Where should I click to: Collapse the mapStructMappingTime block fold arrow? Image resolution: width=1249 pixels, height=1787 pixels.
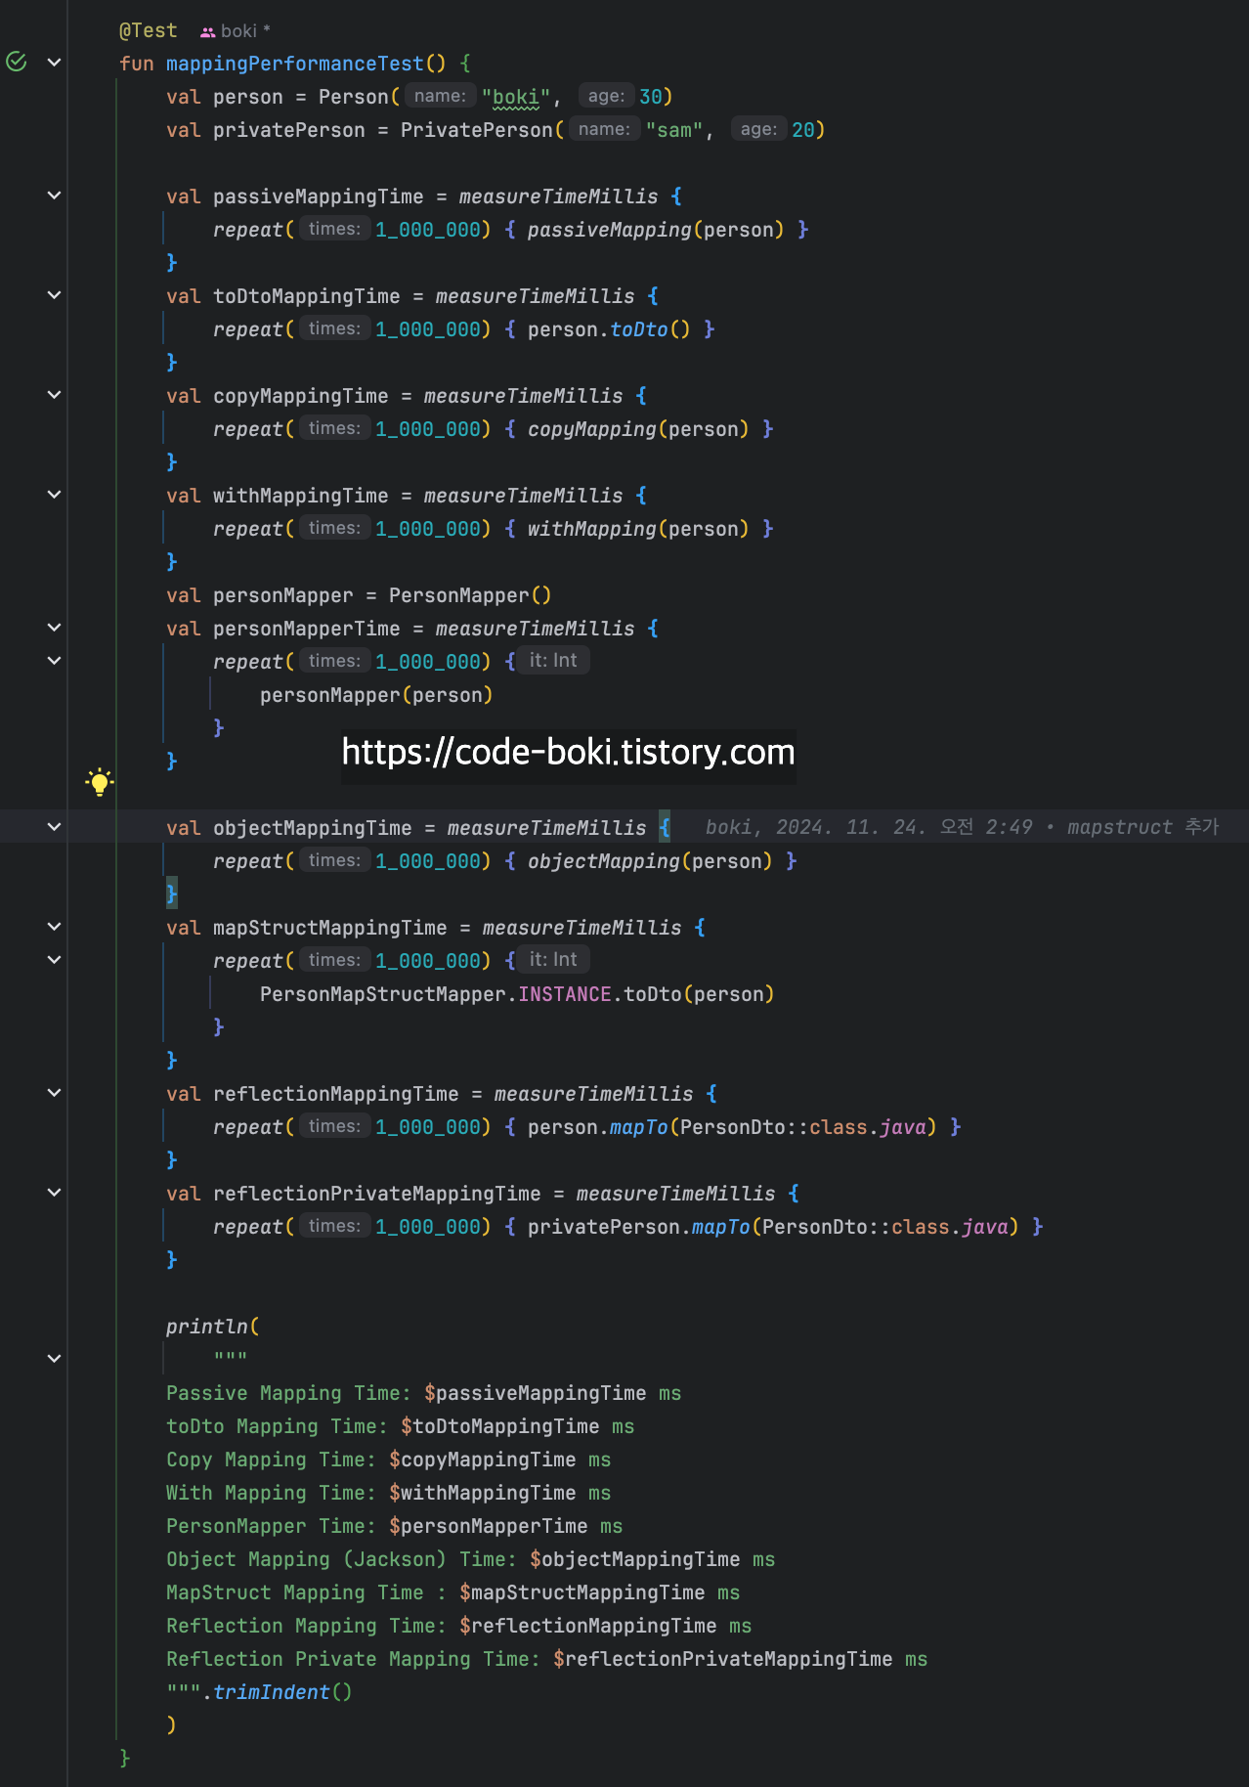55,927
